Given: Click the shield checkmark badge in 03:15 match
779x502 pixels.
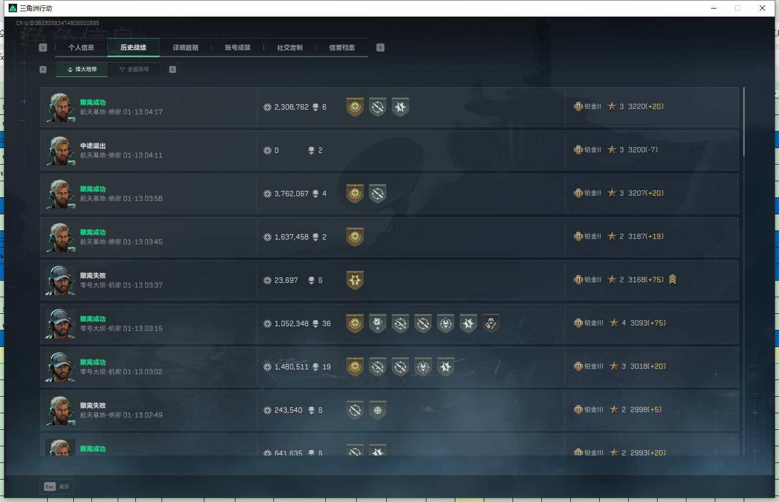Looking at the screenshot, I should 377,323.
